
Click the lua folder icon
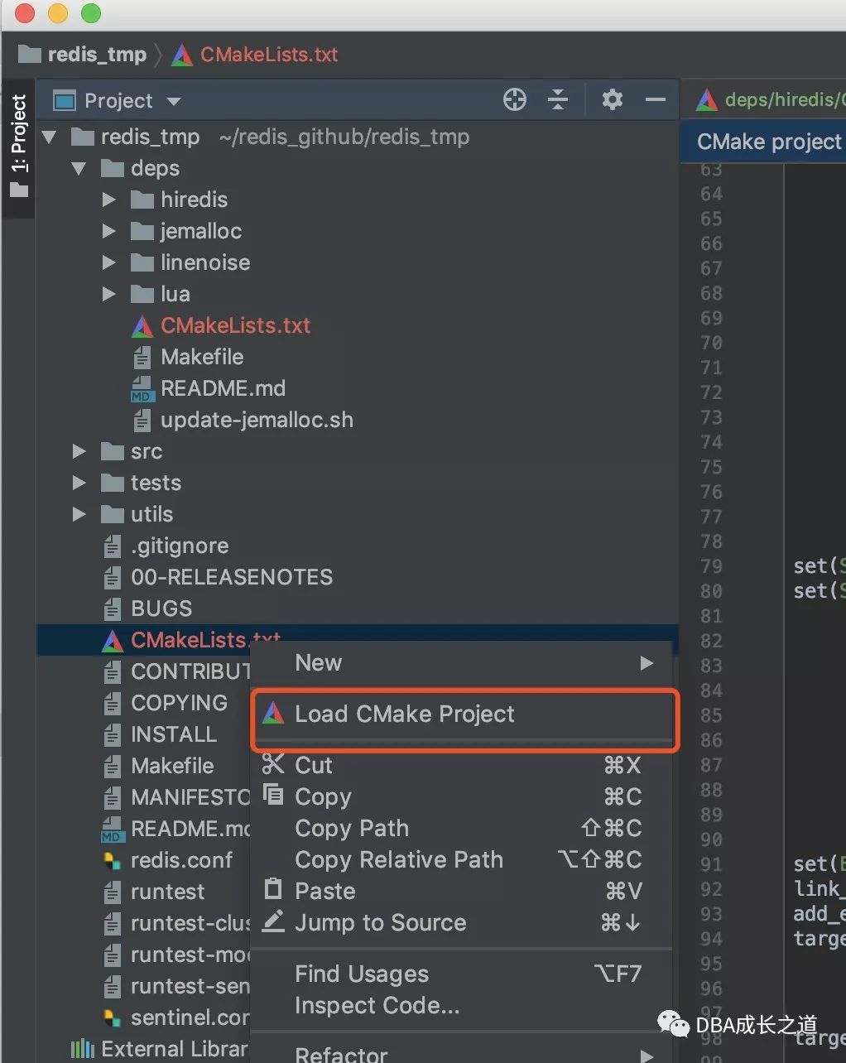[142, 294]
